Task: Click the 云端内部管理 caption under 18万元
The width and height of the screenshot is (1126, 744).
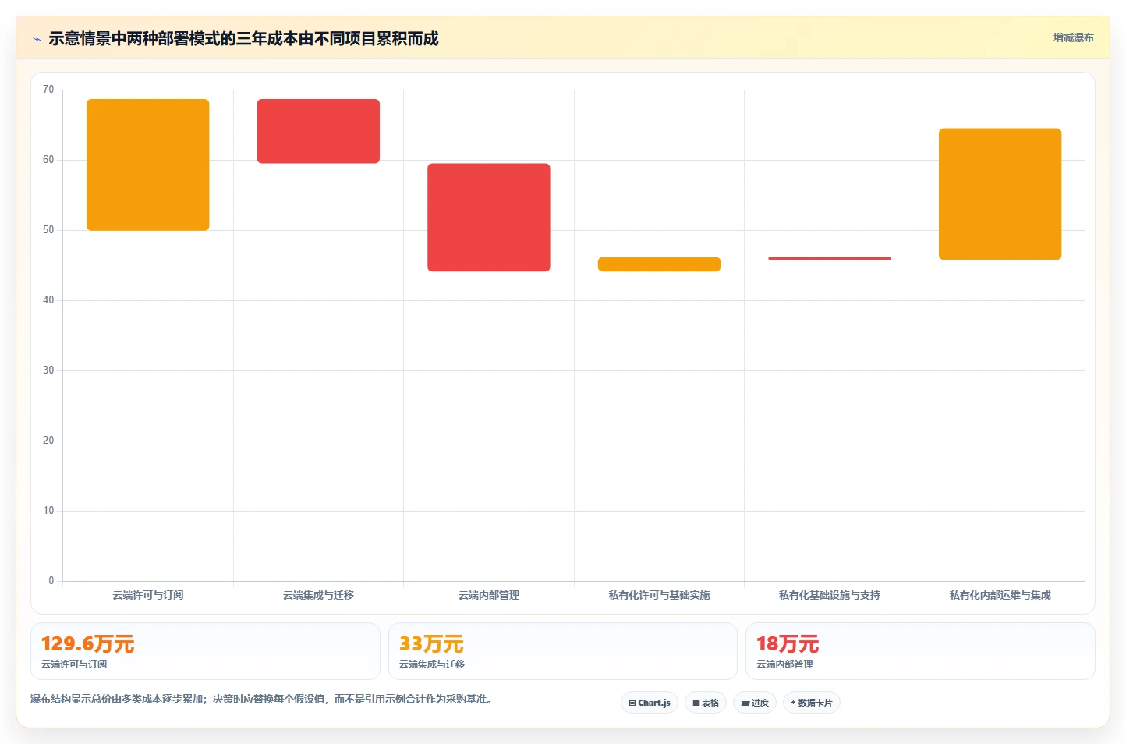Action: tap(784, 664)
